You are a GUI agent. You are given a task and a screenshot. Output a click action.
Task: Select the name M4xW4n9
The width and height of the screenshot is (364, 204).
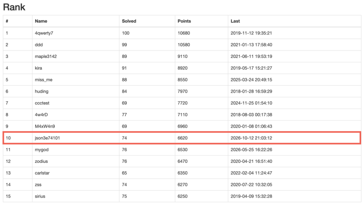[x=45, y=126]
